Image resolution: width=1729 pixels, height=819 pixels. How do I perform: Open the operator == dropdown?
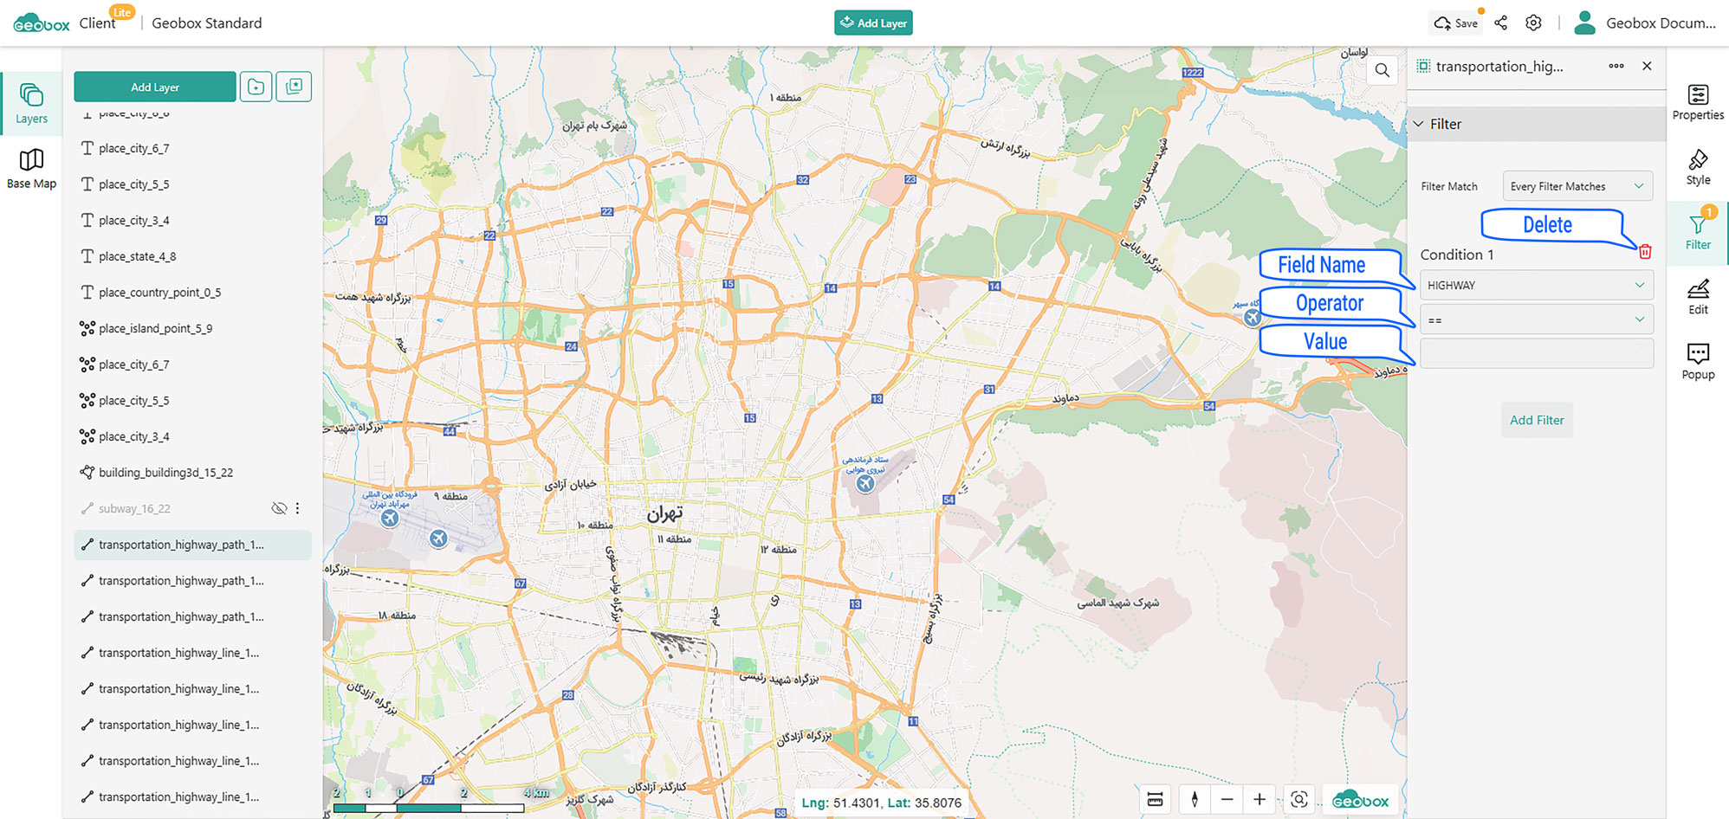1536,320
